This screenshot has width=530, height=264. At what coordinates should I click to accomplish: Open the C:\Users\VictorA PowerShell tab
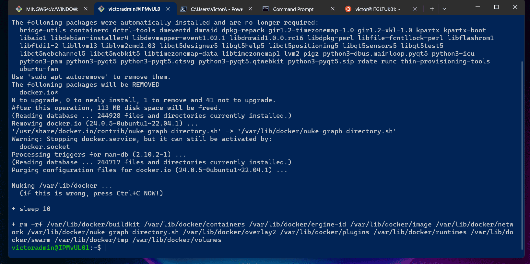pyautogui.click(x=217, y=9)
